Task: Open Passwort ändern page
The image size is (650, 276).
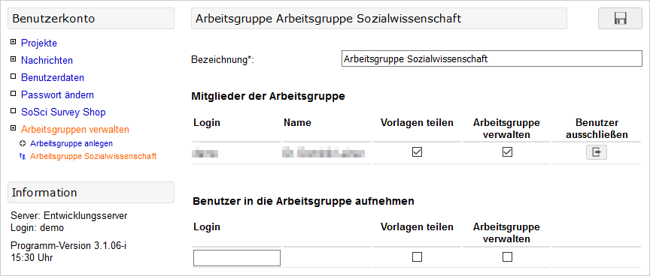Action: (58, 94)
